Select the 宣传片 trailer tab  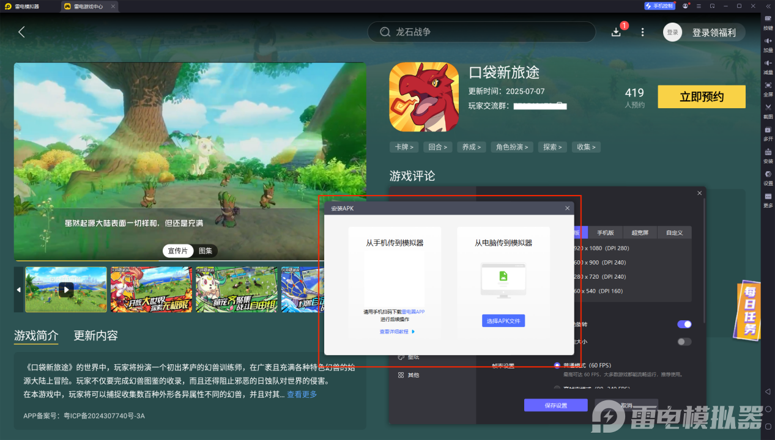click(178, 251)
